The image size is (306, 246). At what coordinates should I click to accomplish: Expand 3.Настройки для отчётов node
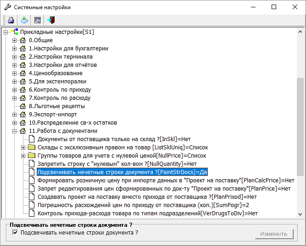click(x=14, y=65)
